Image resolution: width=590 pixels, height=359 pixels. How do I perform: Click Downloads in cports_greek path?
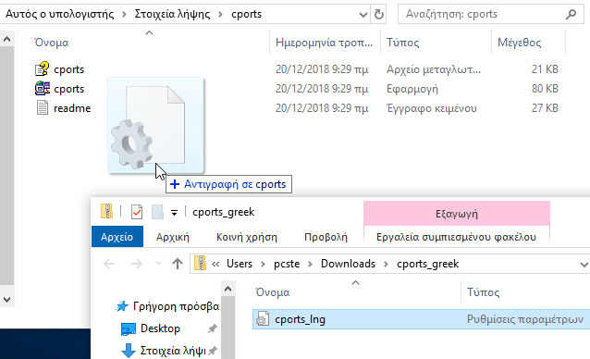[348, 264]
